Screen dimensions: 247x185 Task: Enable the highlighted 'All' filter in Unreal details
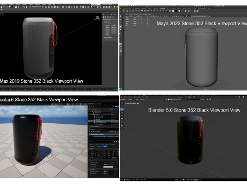click(105, 146)
